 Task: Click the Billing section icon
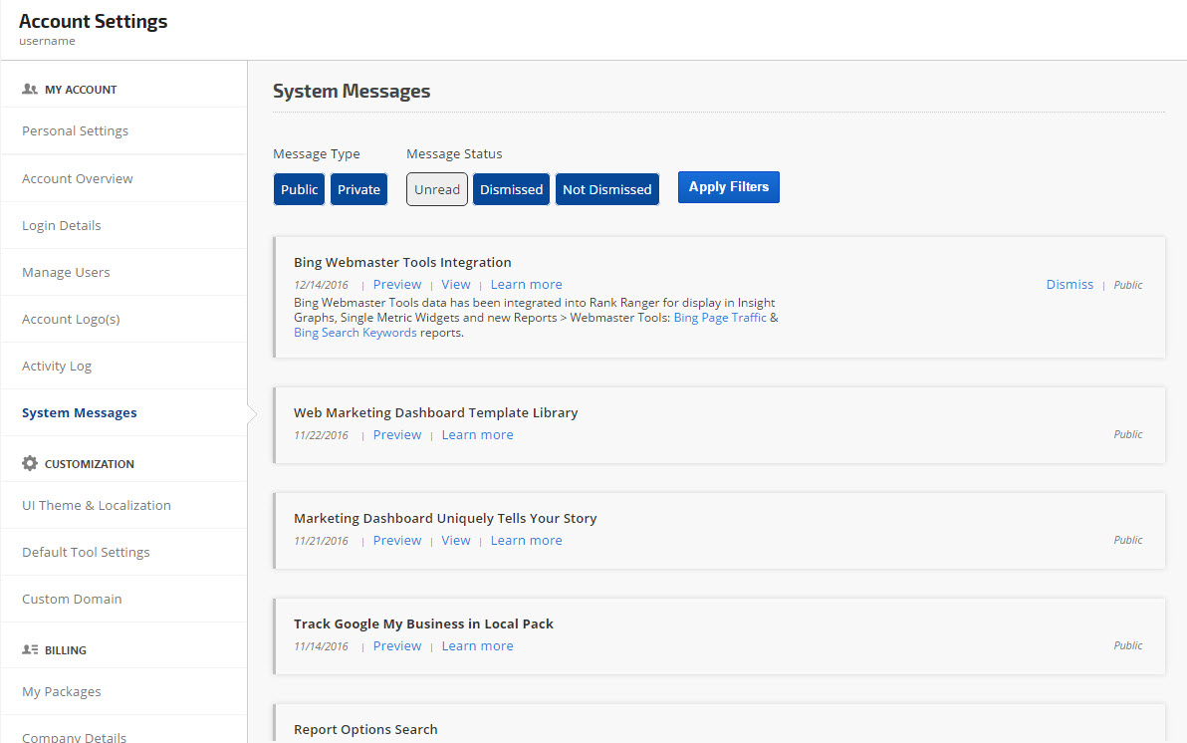[x=30, y=650]
